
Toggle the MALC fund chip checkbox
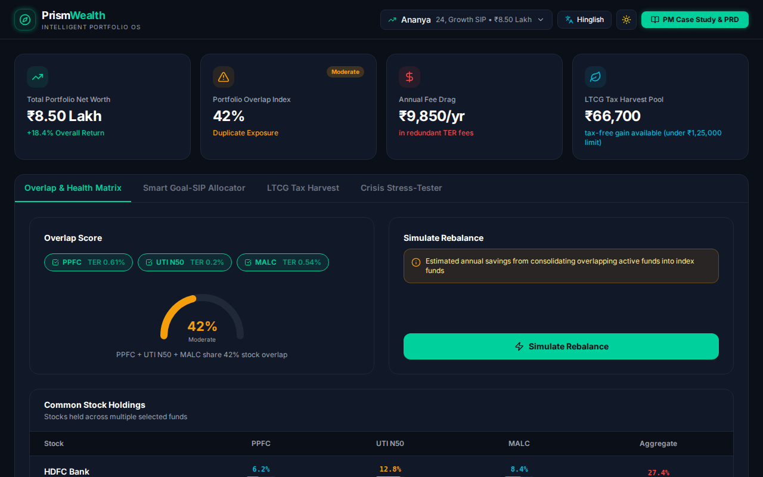(x=249, y=262)
